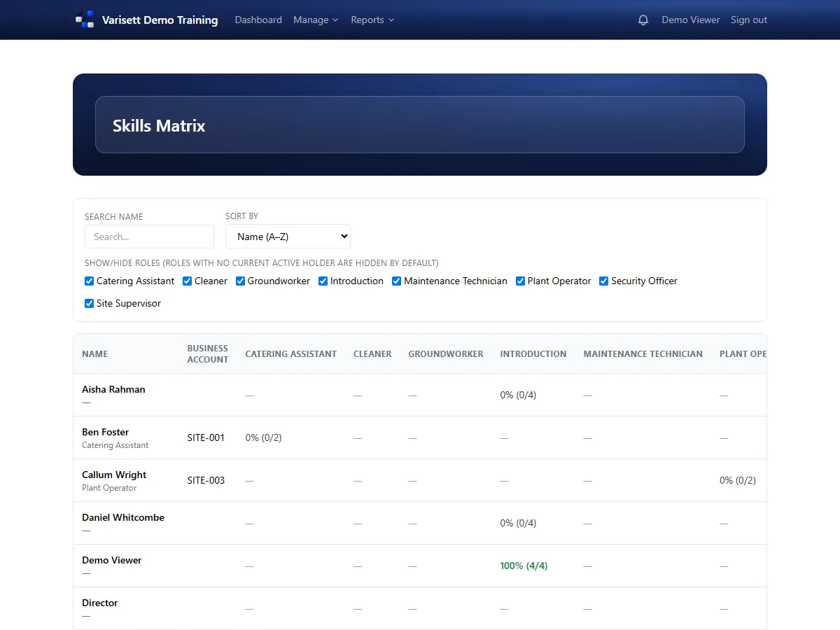
Task: Toggle the Maintenance Technician checkbox
Action: pos(396,281)
